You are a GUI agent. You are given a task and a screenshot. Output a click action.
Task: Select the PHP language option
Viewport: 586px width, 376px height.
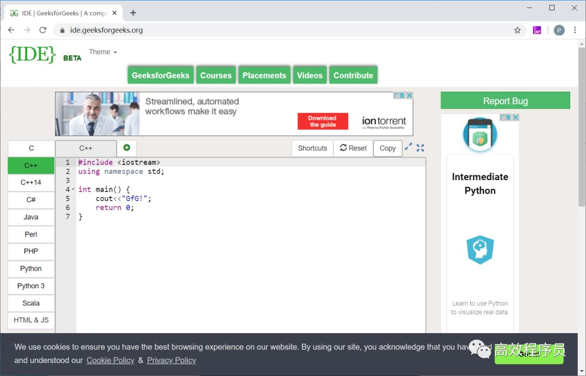point(31,252)
